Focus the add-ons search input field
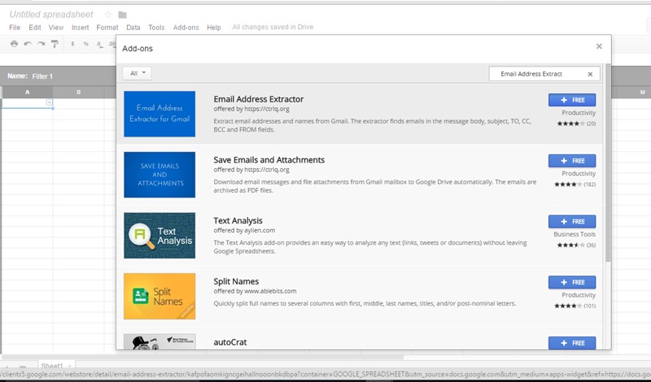 point(537,74)
